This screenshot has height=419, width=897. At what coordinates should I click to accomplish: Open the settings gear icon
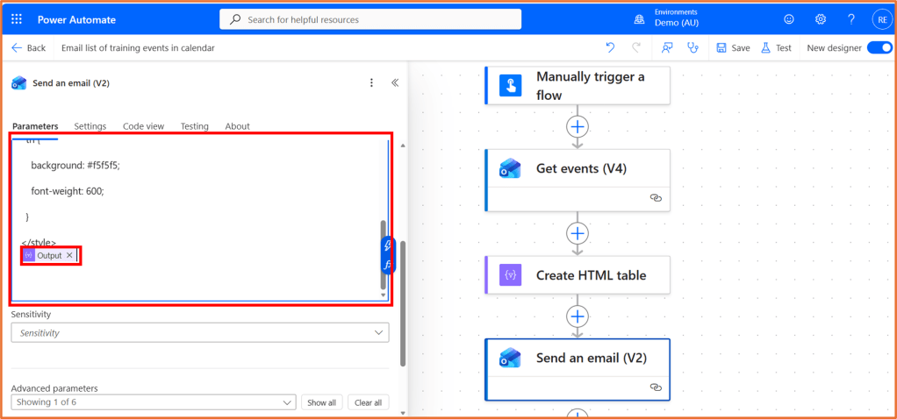pos(821,19)
